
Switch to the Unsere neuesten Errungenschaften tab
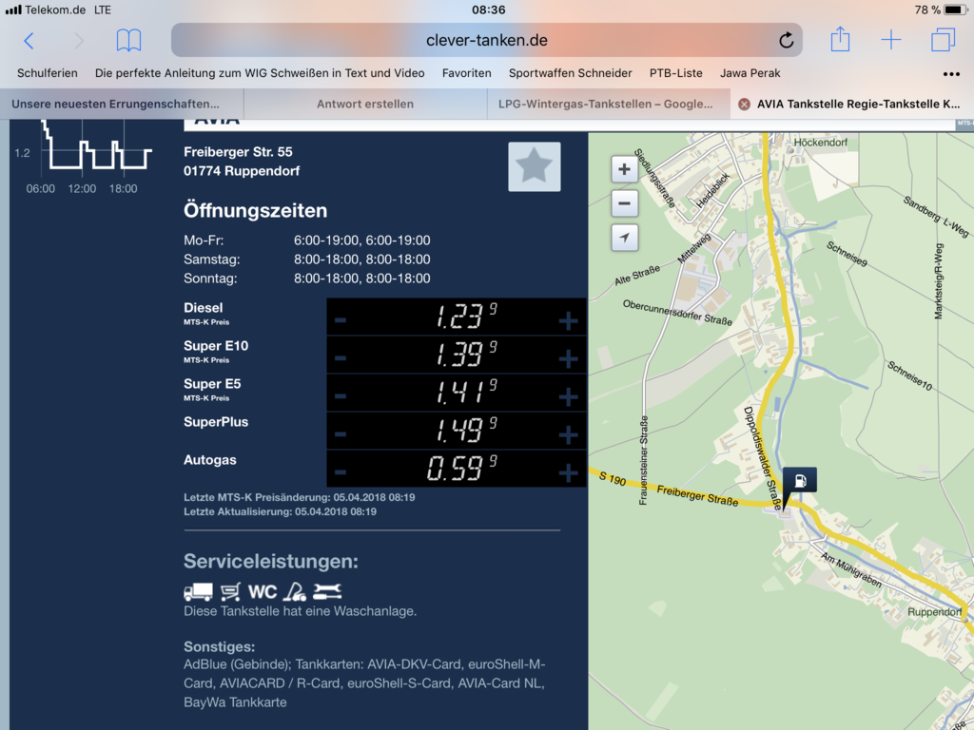122,104
